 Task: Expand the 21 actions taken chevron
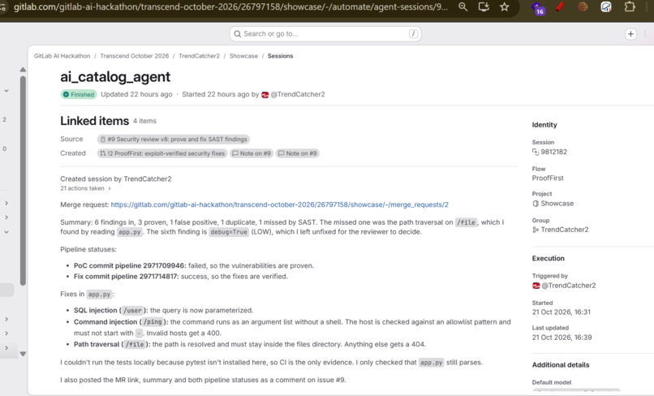click(x=110, y=188)
